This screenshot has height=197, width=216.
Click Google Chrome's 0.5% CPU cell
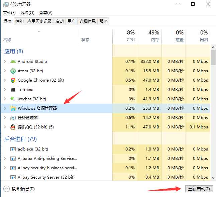point(125,80)
